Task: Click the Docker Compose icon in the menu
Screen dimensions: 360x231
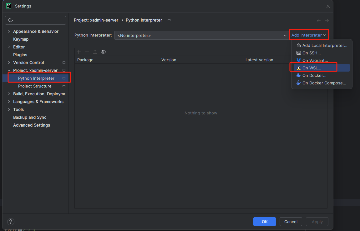Action: coord(298,83)
